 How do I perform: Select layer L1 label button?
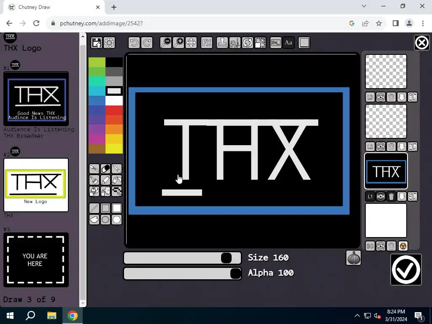(370, 197)
